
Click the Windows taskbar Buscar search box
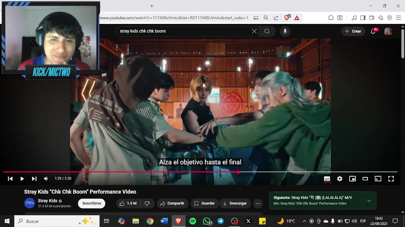pyautogui.click(x=57, y=221)
